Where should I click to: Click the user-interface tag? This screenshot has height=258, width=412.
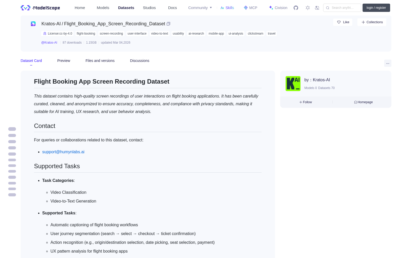tap(137, 34)
